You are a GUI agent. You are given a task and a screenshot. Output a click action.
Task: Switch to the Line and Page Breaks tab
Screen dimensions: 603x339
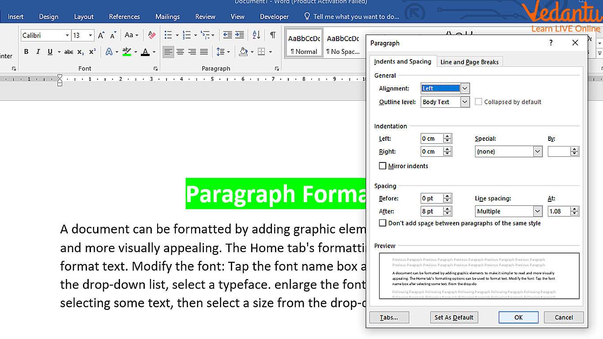click(469, 61)
